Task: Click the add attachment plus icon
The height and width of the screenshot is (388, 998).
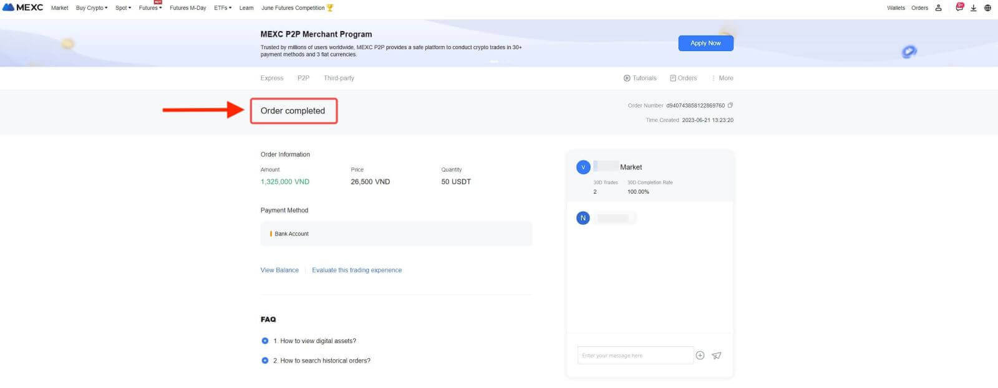Action: pyautogui.click(x=700, y=355)
